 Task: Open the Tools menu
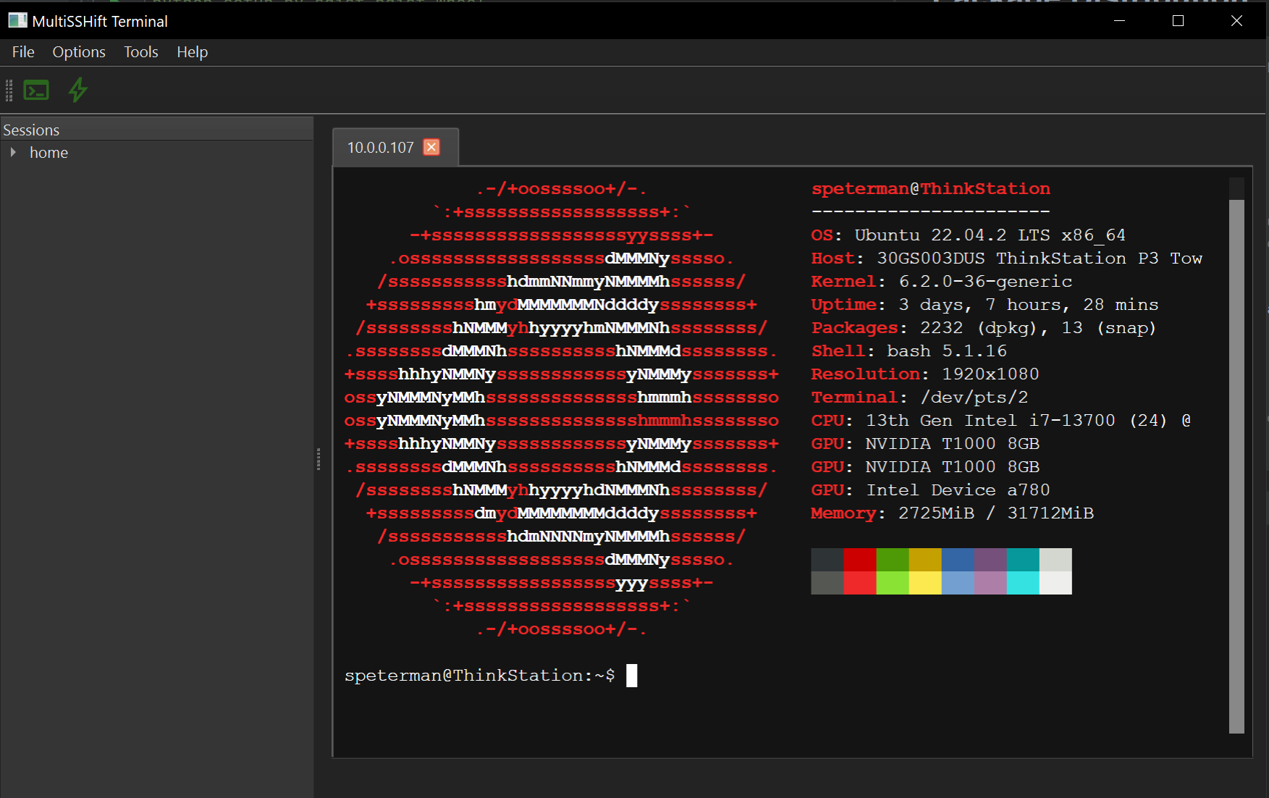point(141,52)
